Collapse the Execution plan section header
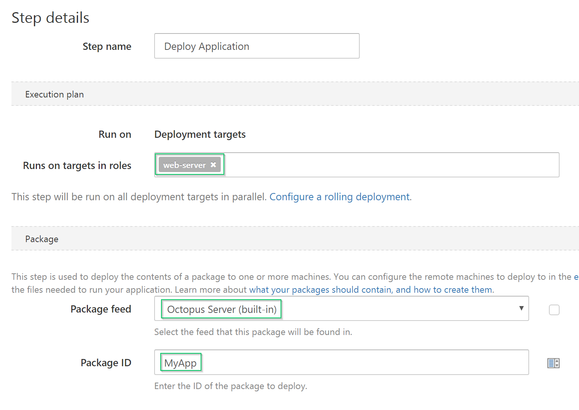 pyautogui.click(x=54, y=94)
